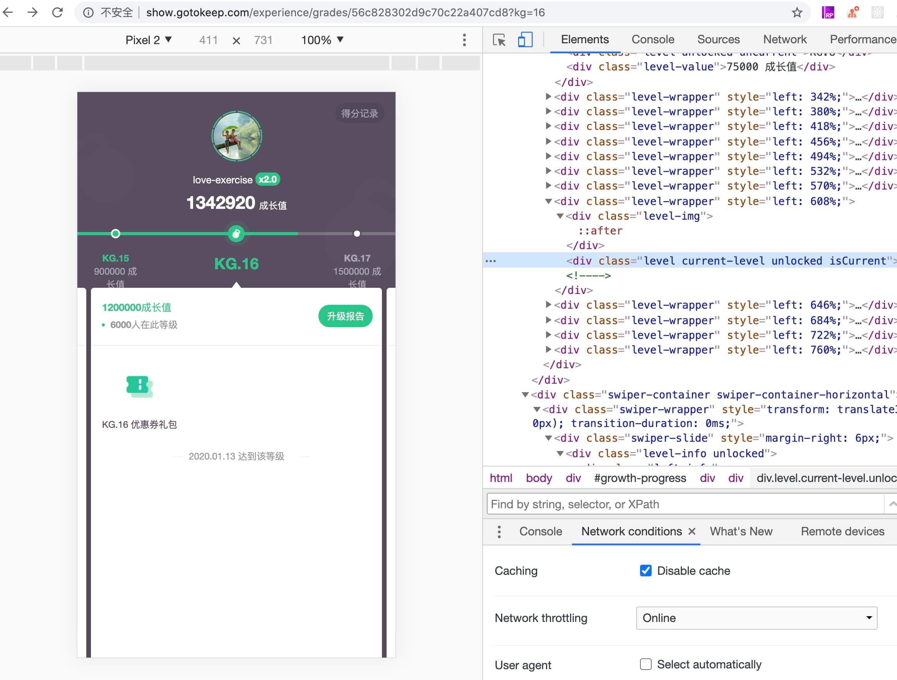
Task: Drag the KG.16 level progress slider
Action: pos(236,233)
